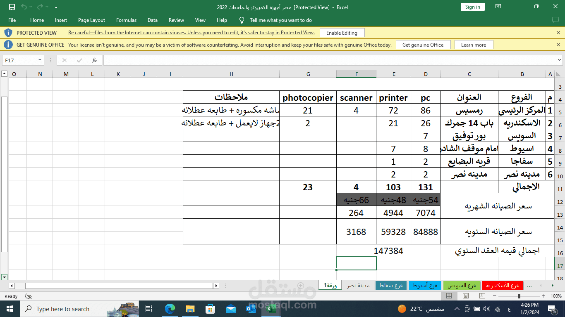Dismiss the Get Genuine Office bar
This screenshot has width=565, height=317.
point(558,45)
